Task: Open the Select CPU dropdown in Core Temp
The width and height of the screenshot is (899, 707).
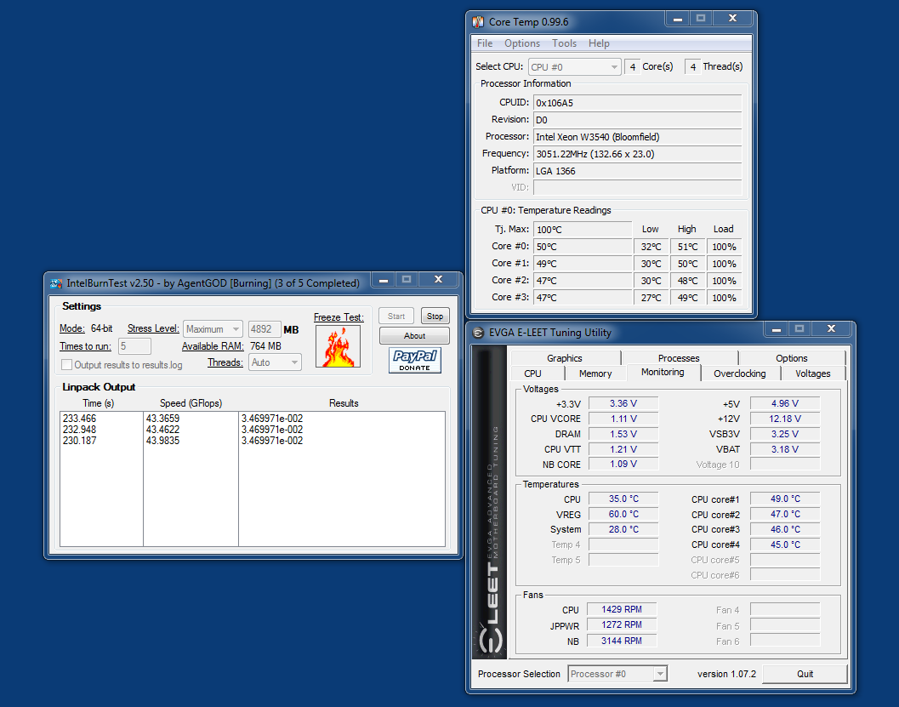Action: (574, 67)
